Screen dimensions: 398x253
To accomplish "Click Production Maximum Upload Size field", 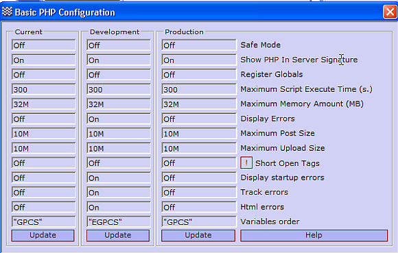I will [199, 148].
